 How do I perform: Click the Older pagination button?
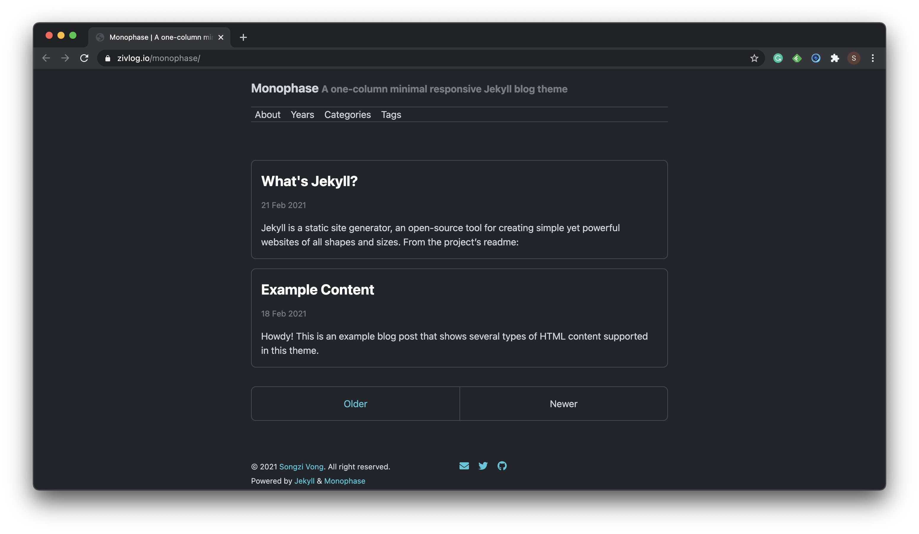point(355,404)
